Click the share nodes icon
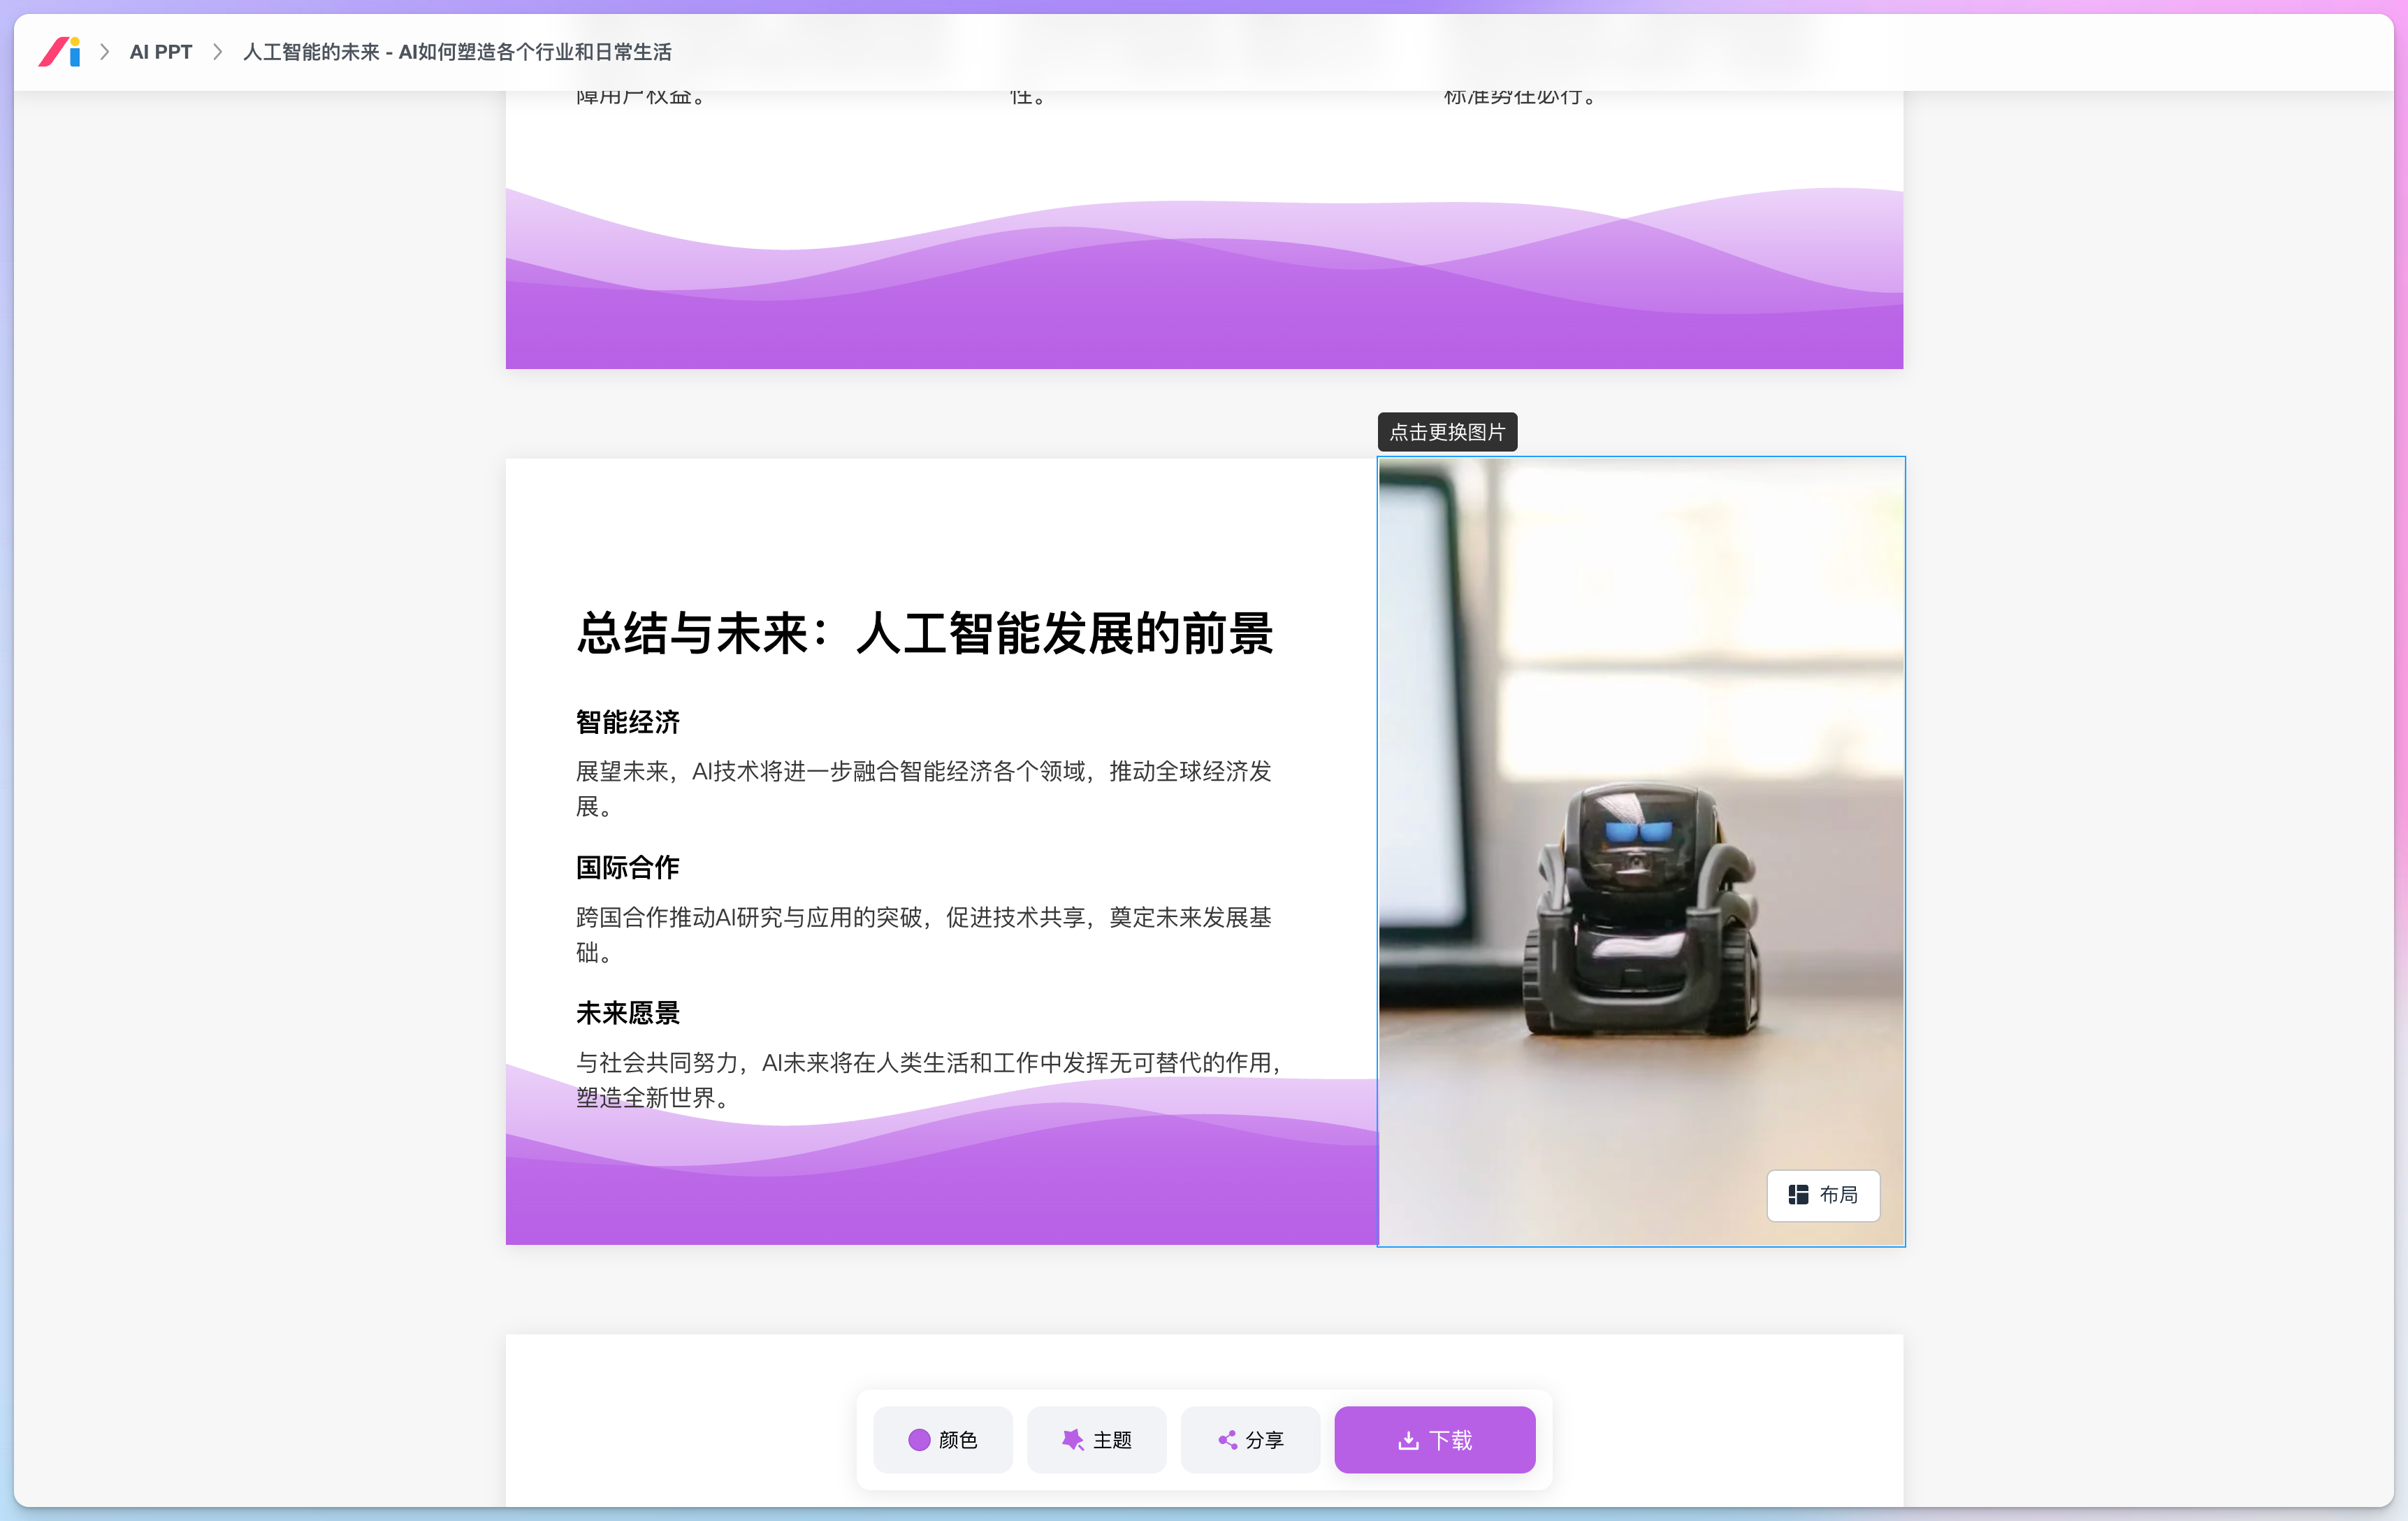The height and width of the screenshot is (1521, 2408). [1227, 1439]
